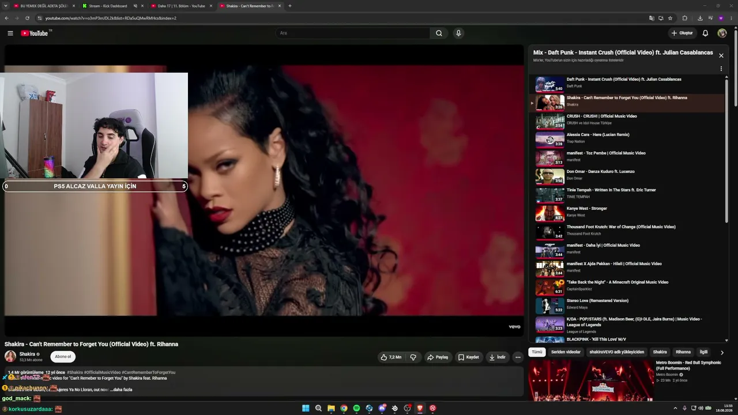Open the notifications bell
Viewport: 738px width, 415px height.
(705, 33)
